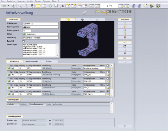Viewport: 168px width, 131px height.
Task: Uncheck Altern. checkbox for TOS_Halle_1 row
Action: (108, 91)
